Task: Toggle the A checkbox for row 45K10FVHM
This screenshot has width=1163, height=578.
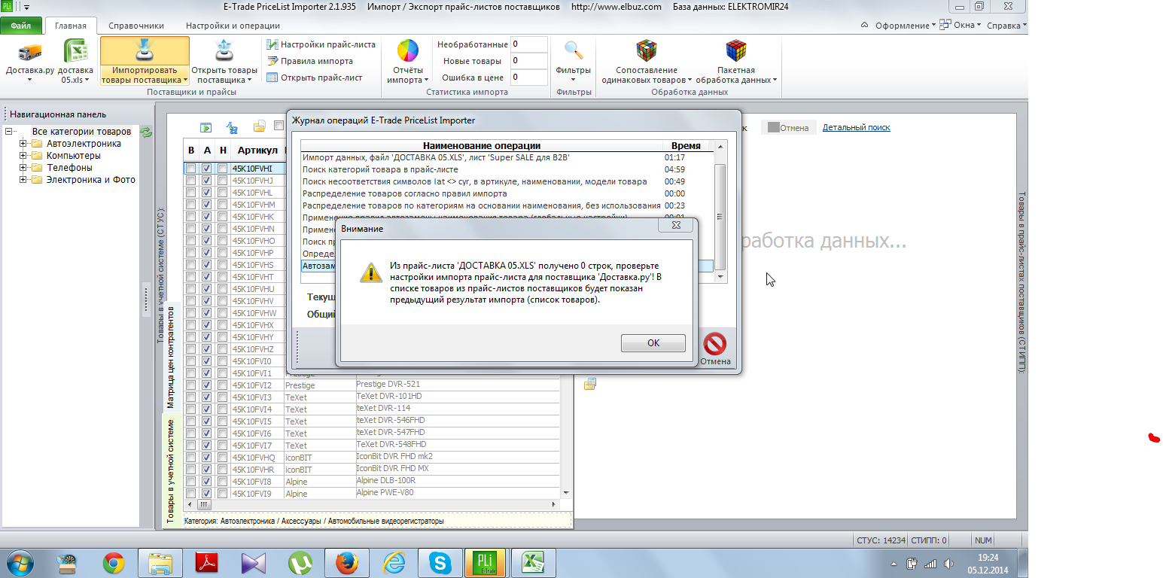Action: pos(206,205)
